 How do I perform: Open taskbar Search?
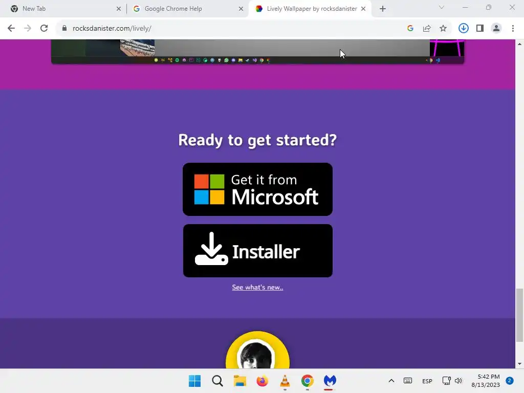click(x=217, y=381)
